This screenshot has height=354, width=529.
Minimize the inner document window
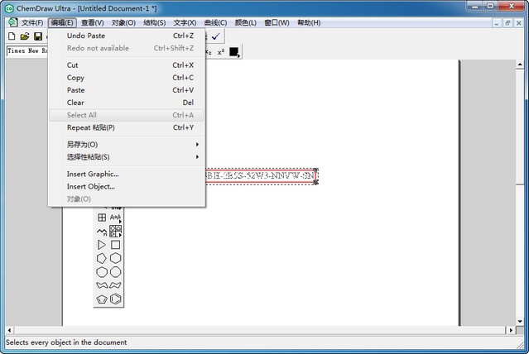[x=496, y=23]
